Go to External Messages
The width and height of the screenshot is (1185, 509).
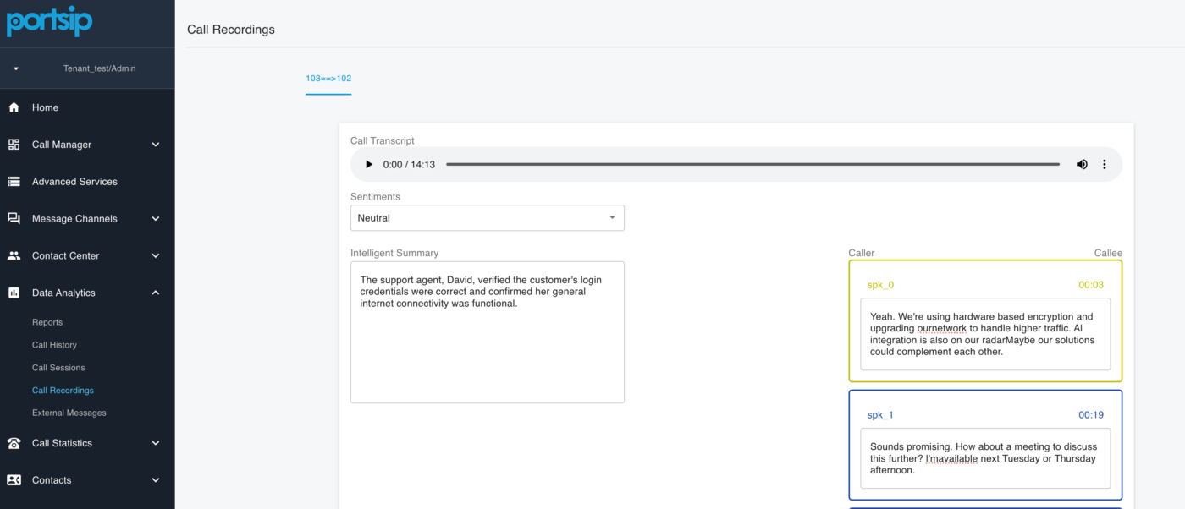(x=67, y=413)
